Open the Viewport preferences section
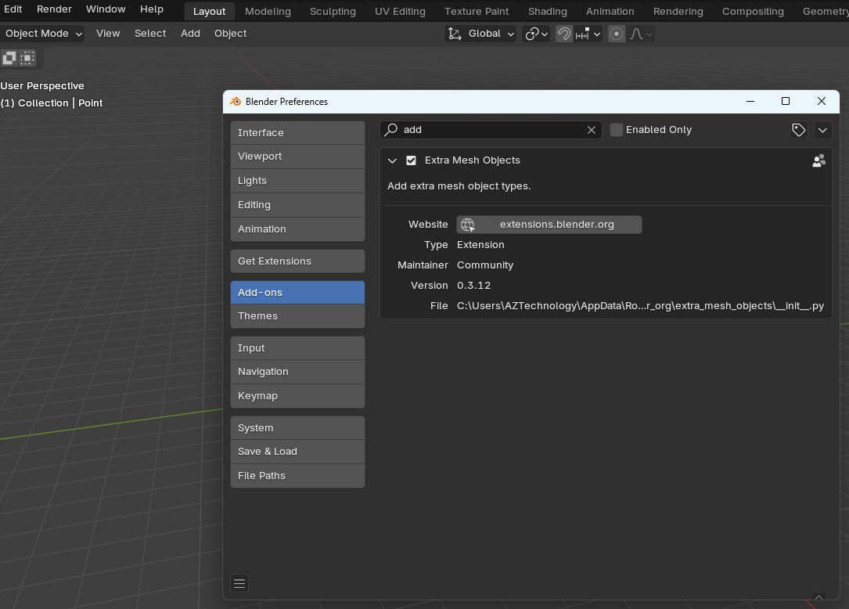 [297, 157]
